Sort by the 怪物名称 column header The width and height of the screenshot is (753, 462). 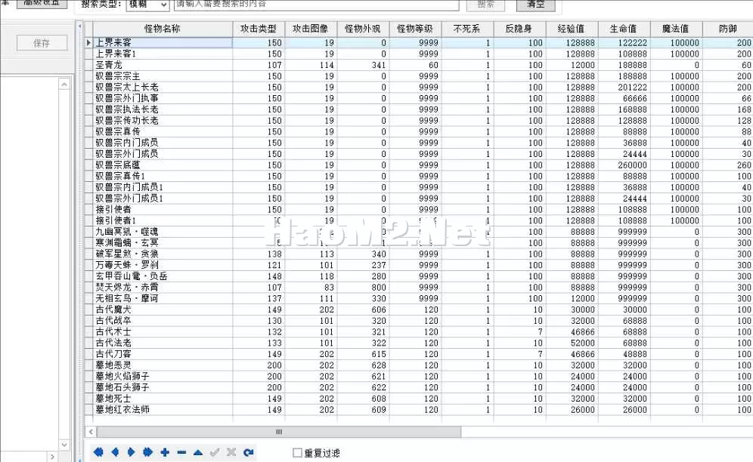(163, 29)
